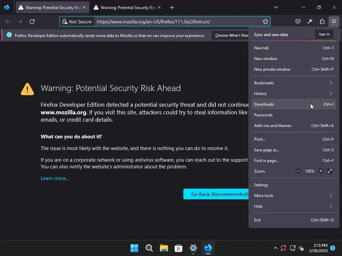This screenshot has width=342, height=256.
Task: Click the update sync tray icon
Action: (284, 248)
